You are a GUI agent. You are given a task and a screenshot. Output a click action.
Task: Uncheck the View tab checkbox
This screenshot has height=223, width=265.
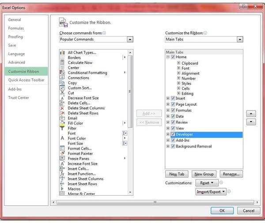pyautogui.click(x=173, y=128)
